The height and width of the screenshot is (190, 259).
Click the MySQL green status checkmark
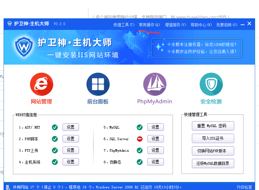(140, 127)
